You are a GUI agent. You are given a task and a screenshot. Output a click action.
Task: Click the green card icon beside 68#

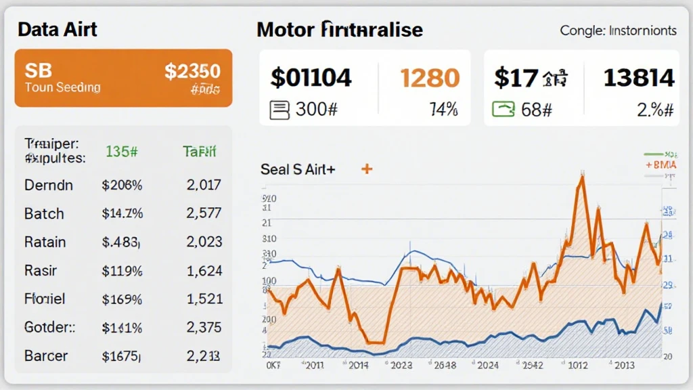pos(503,109)
